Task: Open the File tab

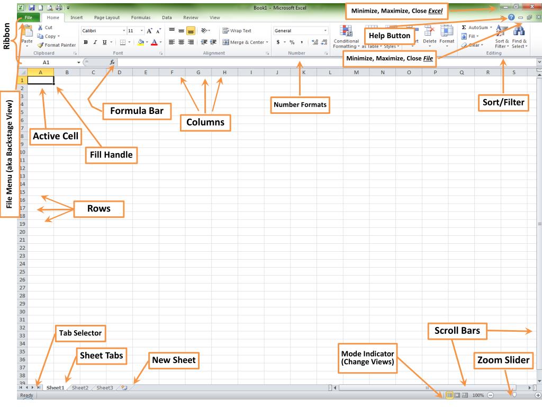Action: (x=29, y=17)
